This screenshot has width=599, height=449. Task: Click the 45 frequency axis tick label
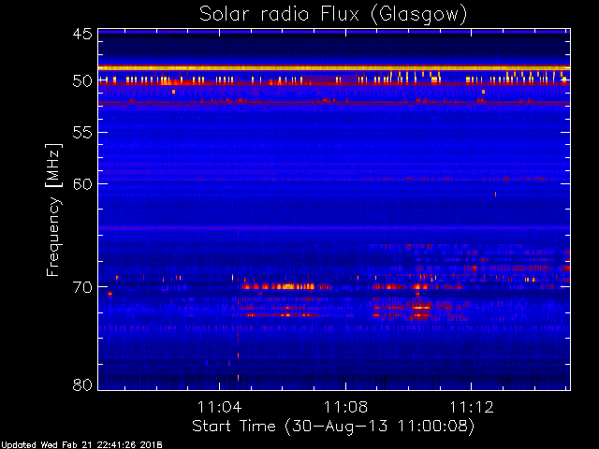(x=82, y=34)
